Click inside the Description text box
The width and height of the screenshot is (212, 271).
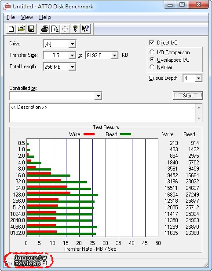(103, 113)
